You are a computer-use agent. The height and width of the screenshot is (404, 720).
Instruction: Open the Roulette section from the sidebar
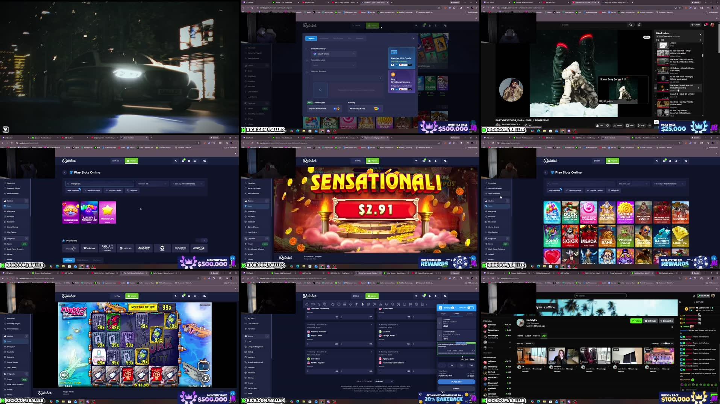point(11,216)
